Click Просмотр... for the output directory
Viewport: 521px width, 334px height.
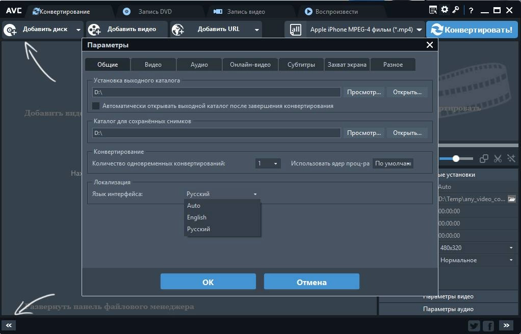click(x=364, y=92)
